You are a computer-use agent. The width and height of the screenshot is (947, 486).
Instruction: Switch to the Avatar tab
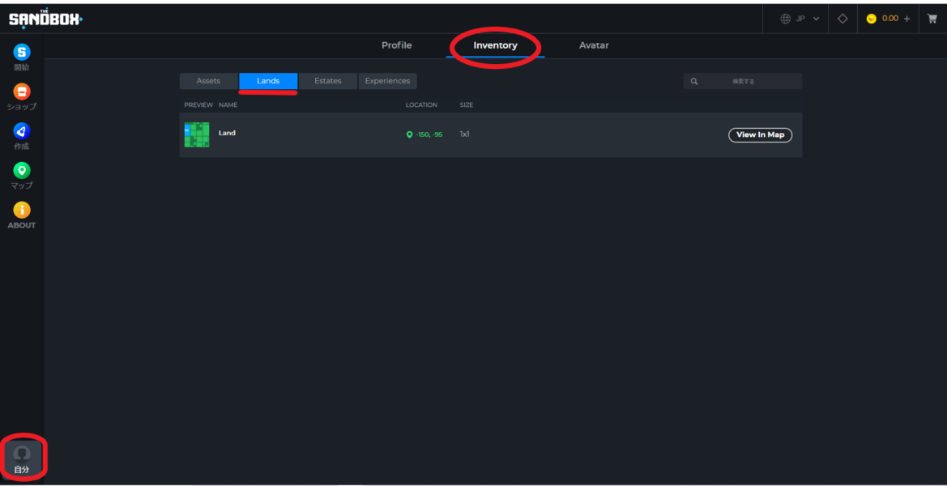(x=594, y=45)
